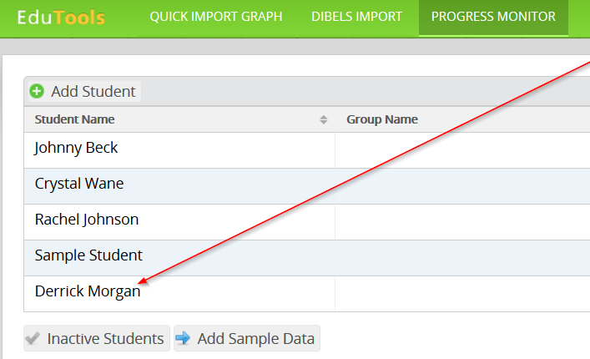Open Rachel Johnson's record
The width and height of the screenshot is (590, 359).
click(87, 220)
